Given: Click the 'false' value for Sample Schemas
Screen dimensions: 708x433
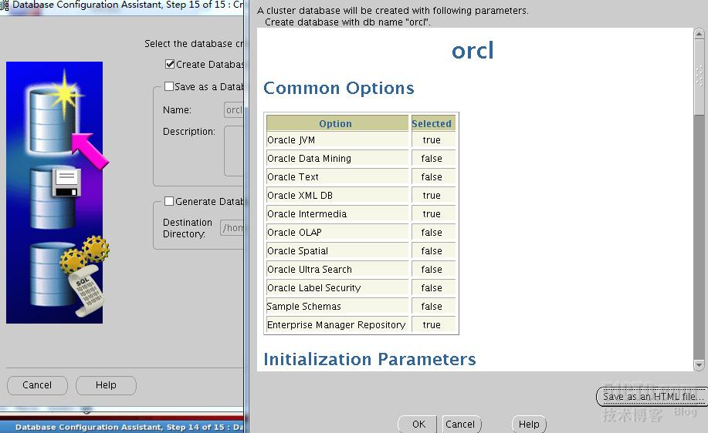Looking at the screenshot, I should tap(433, 307).
